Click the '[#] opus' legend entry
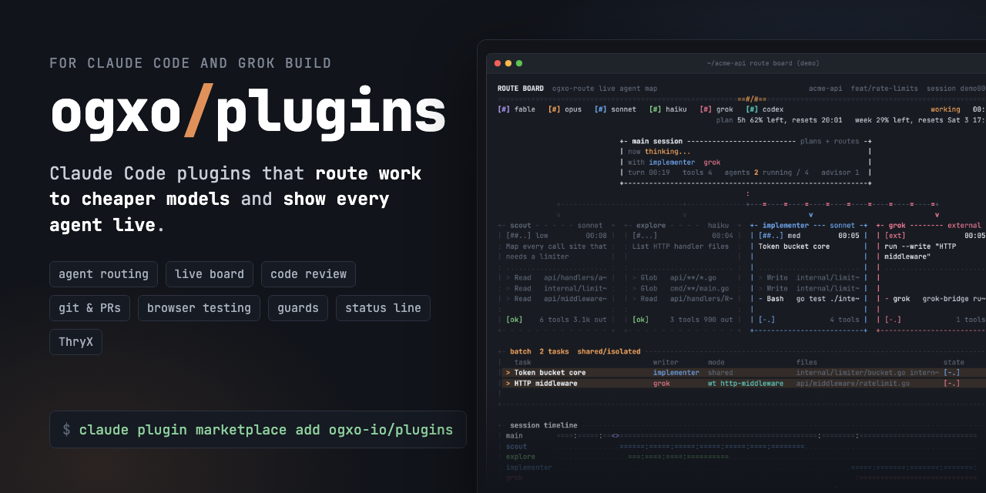This screenshot has width=986, height=493. 565,109
